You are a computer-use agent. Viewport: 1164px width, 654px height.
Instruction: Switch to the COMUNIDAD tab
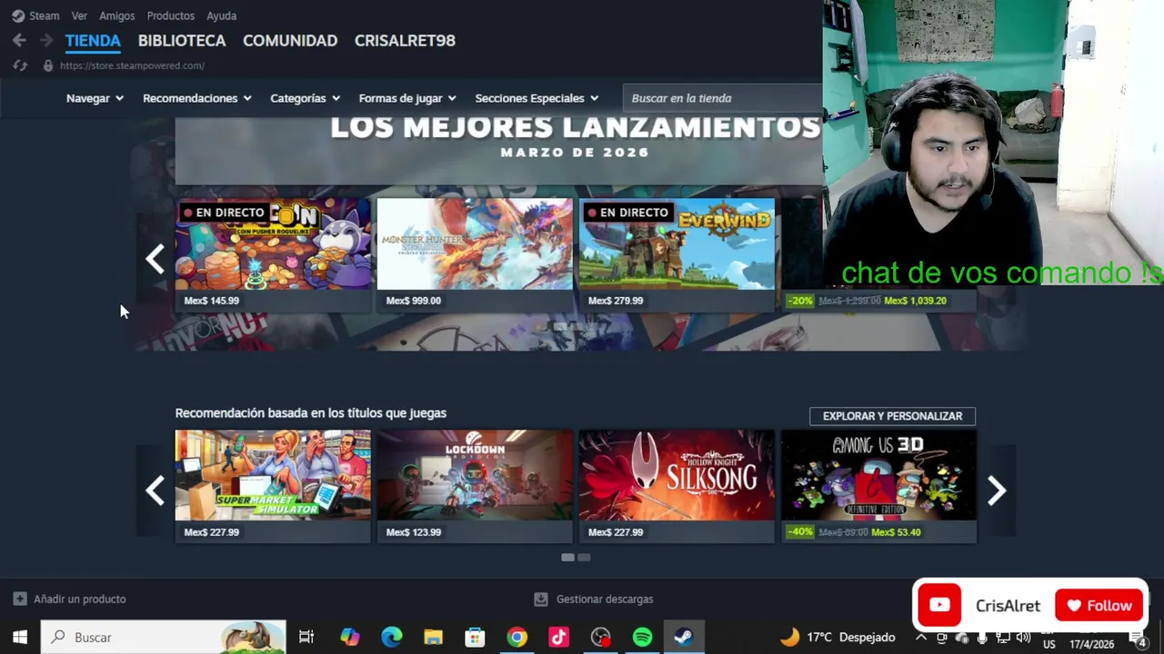[x=290, y=41]
